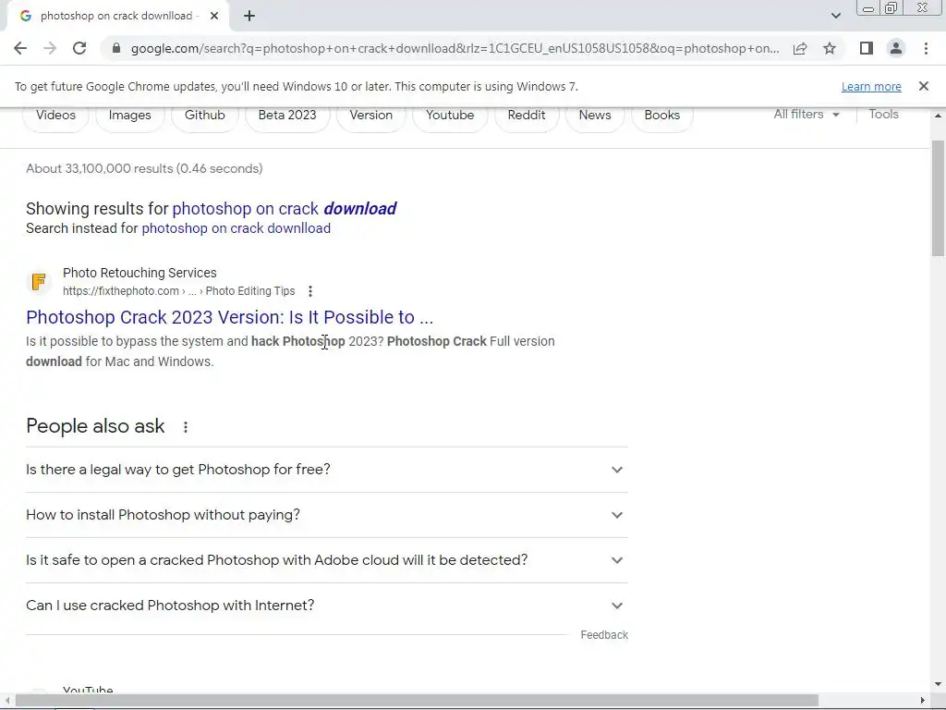
Task: Open a new tab
Action: click(x=249, y=17)
